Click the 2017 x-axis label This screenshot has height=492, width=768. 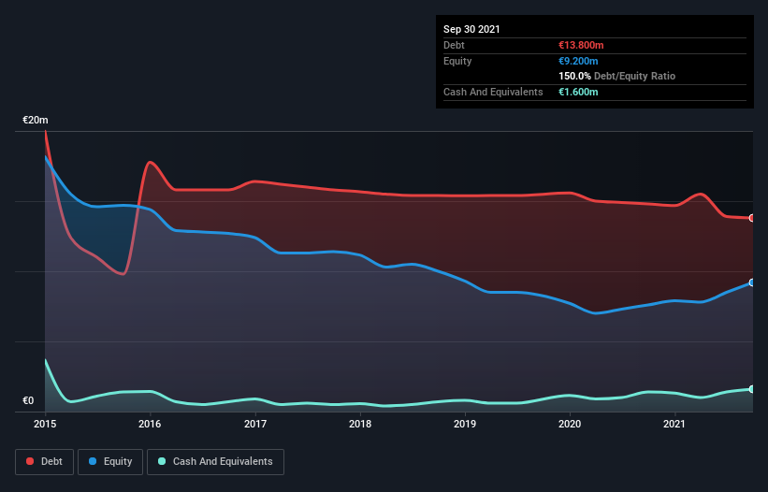click(255, 424)
